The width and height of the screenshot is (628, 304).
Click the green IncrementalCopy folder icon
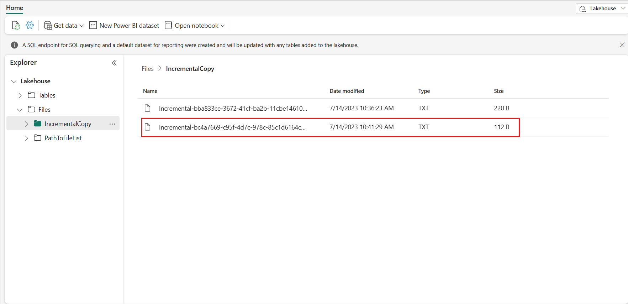[x=38, y=124]
